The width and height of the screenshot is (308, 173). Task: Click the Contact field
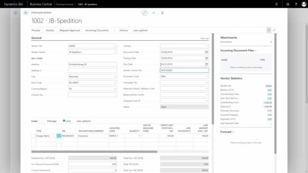[184, 46]
